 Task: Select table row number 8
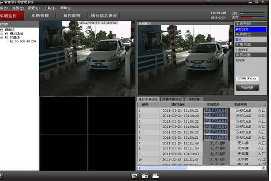tap(201, 149)
